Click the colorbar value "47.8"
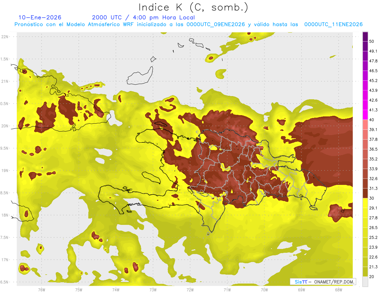This screenshot has height=294, width=380. [x=373, y=61]
